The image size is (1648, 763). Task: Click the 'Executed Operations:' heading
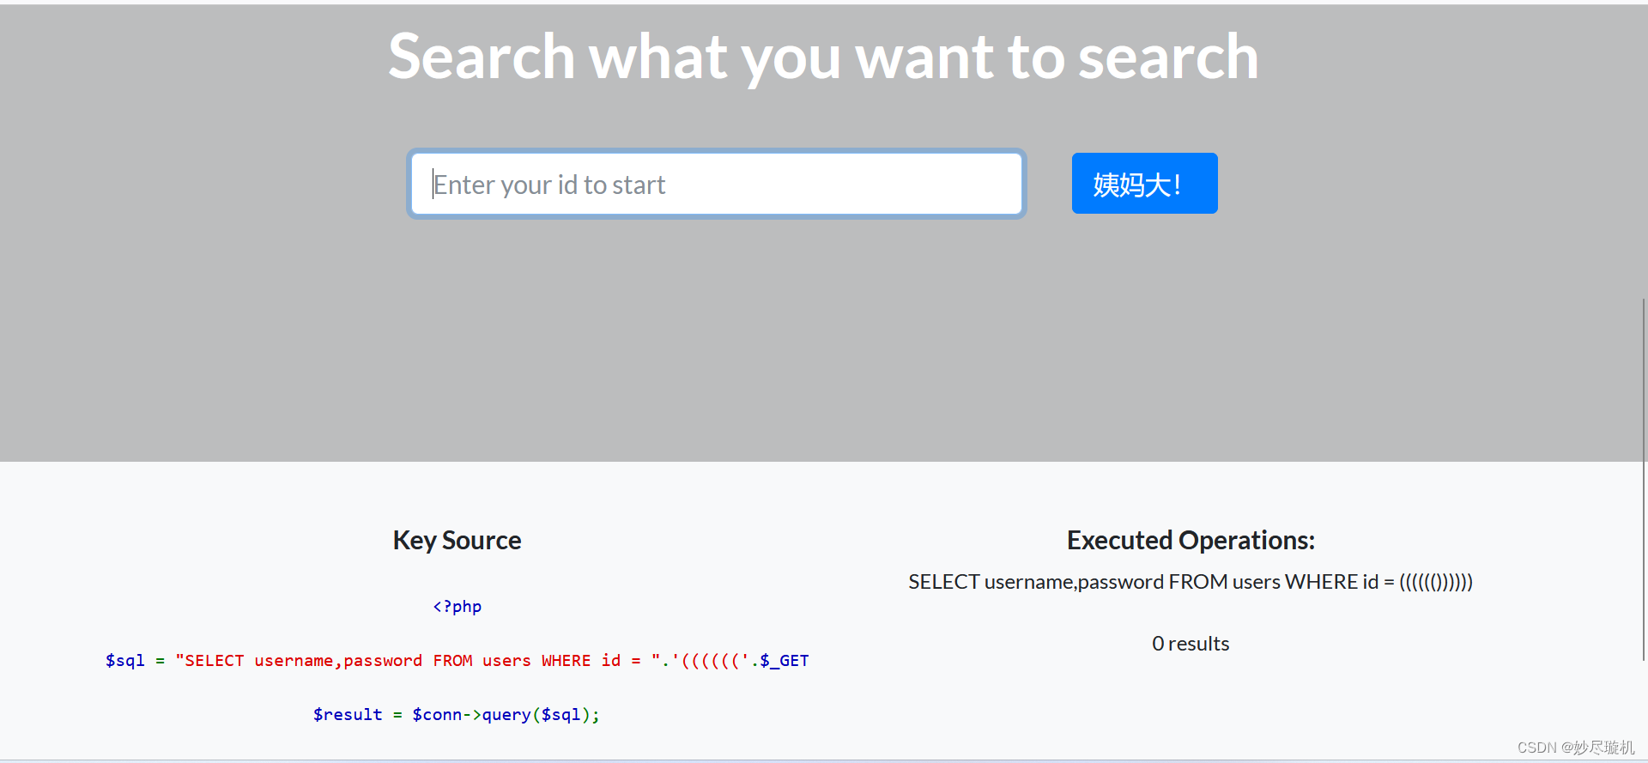(x=1191, y=540)
